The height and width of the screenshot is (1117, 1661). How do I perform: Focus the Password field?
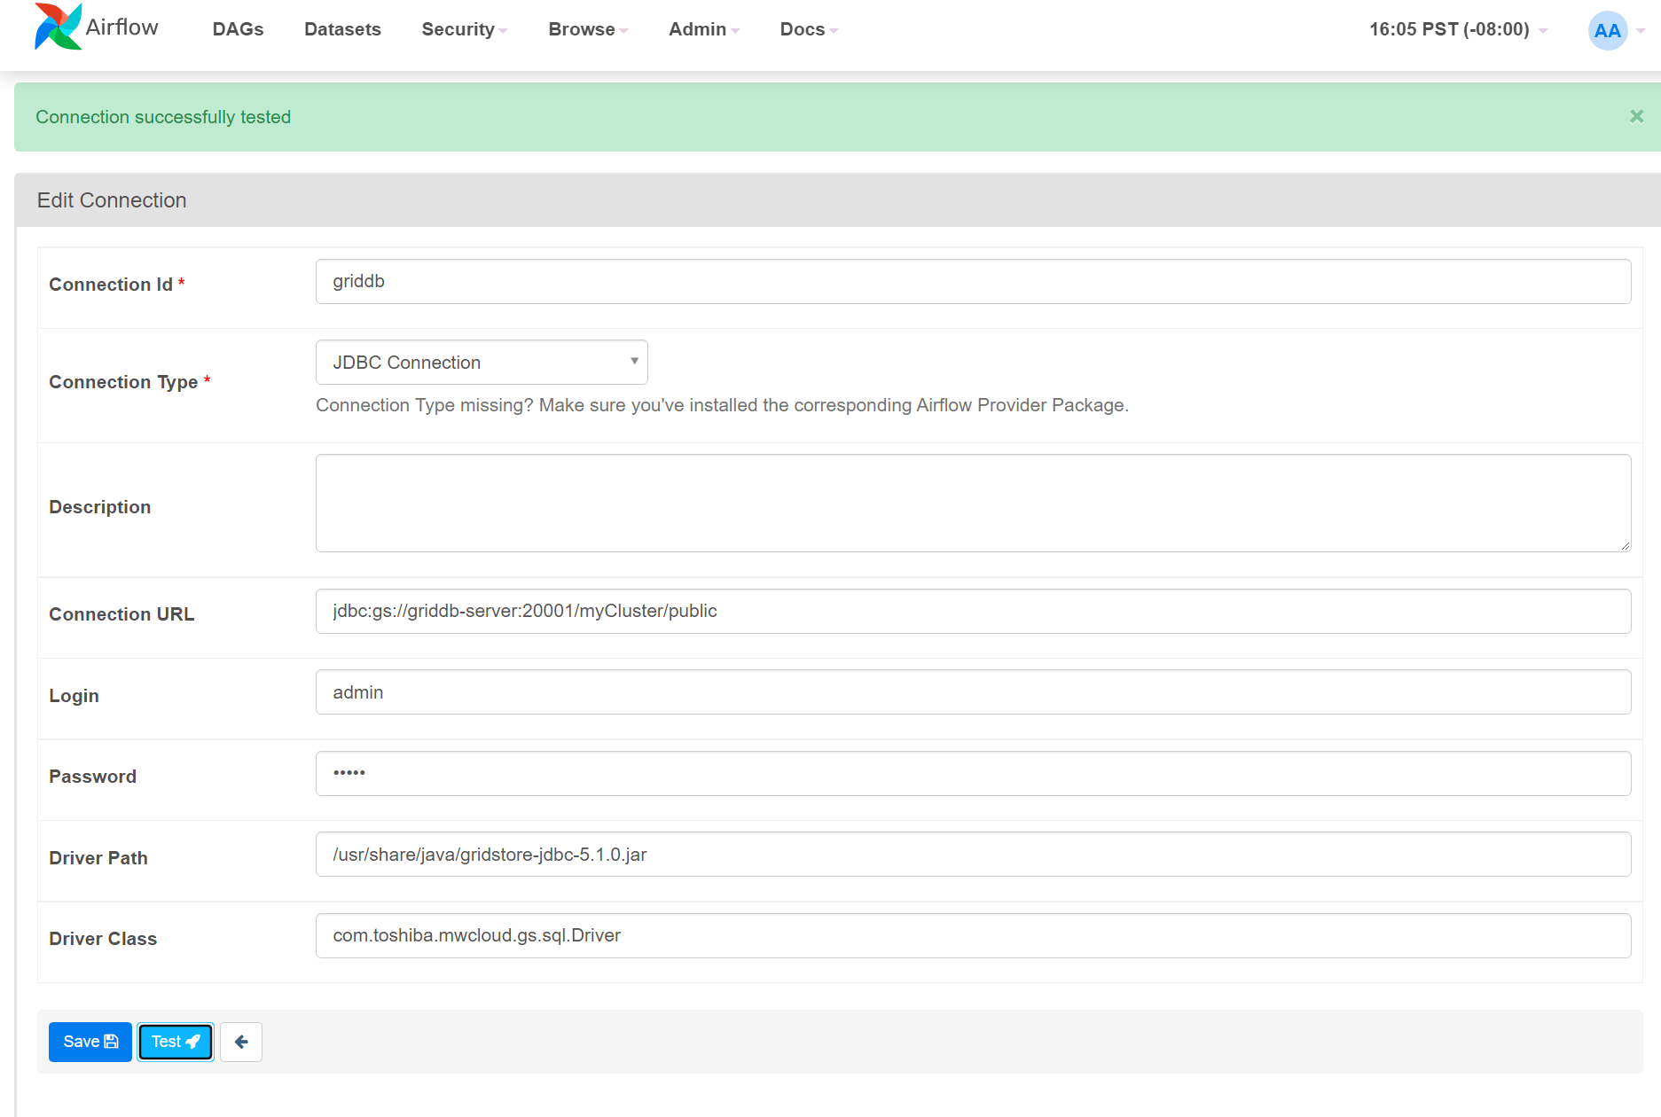(973, 774)
